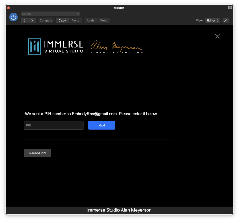Click the 'Immerse Studio Alan Meyerson' footer text

click(119, 210)
